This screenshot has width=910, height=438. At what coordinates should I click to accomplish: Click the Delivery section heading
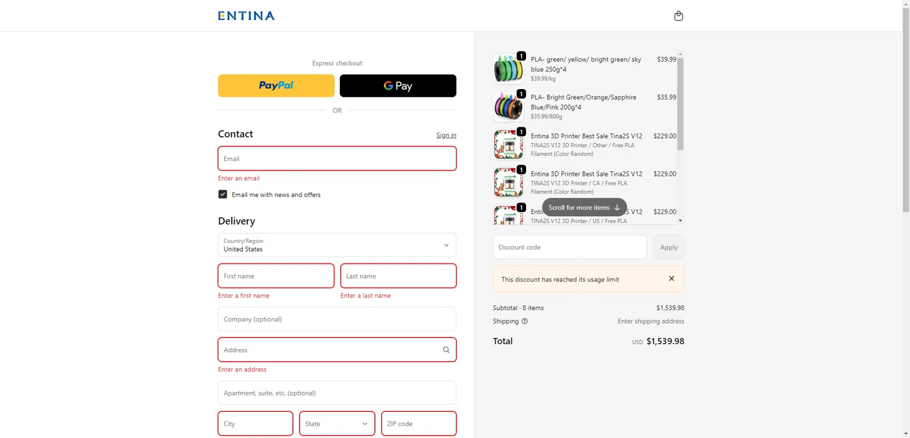(x=237, y=221)
